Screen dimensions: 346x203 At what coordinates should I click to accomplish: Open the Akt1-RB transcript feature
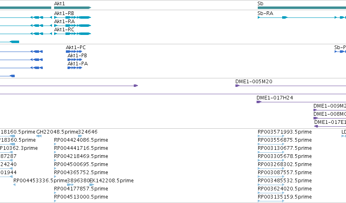coord(73,17)
